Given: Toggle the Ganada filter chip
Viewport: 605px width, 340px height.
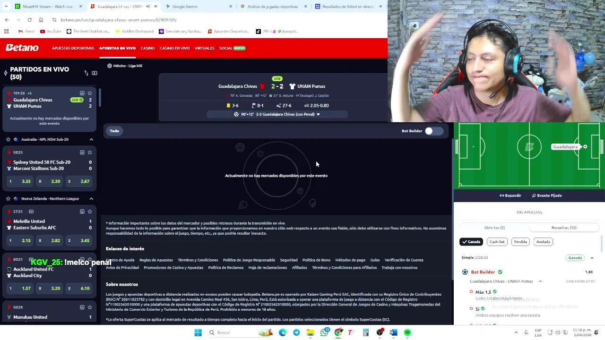Looking at the screenshot, I should 471,242.
